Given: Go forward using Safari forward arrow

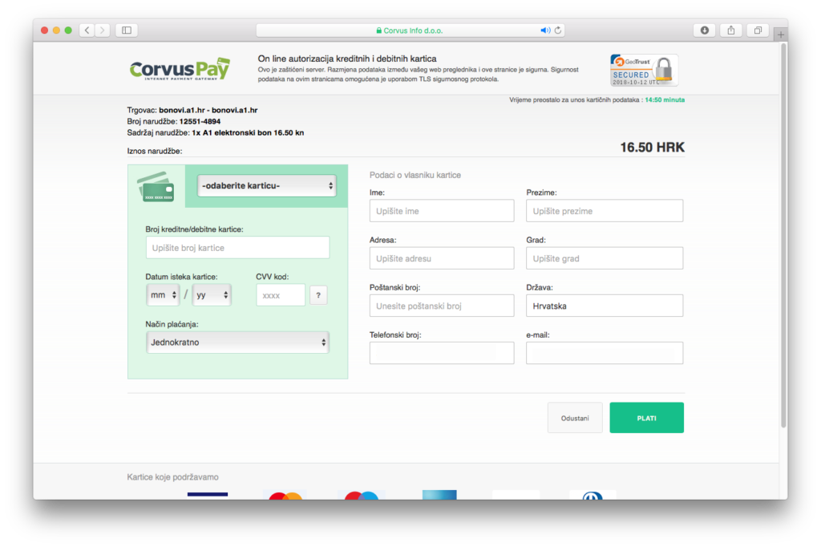Looking at the screenshot, I should point(103,30).
